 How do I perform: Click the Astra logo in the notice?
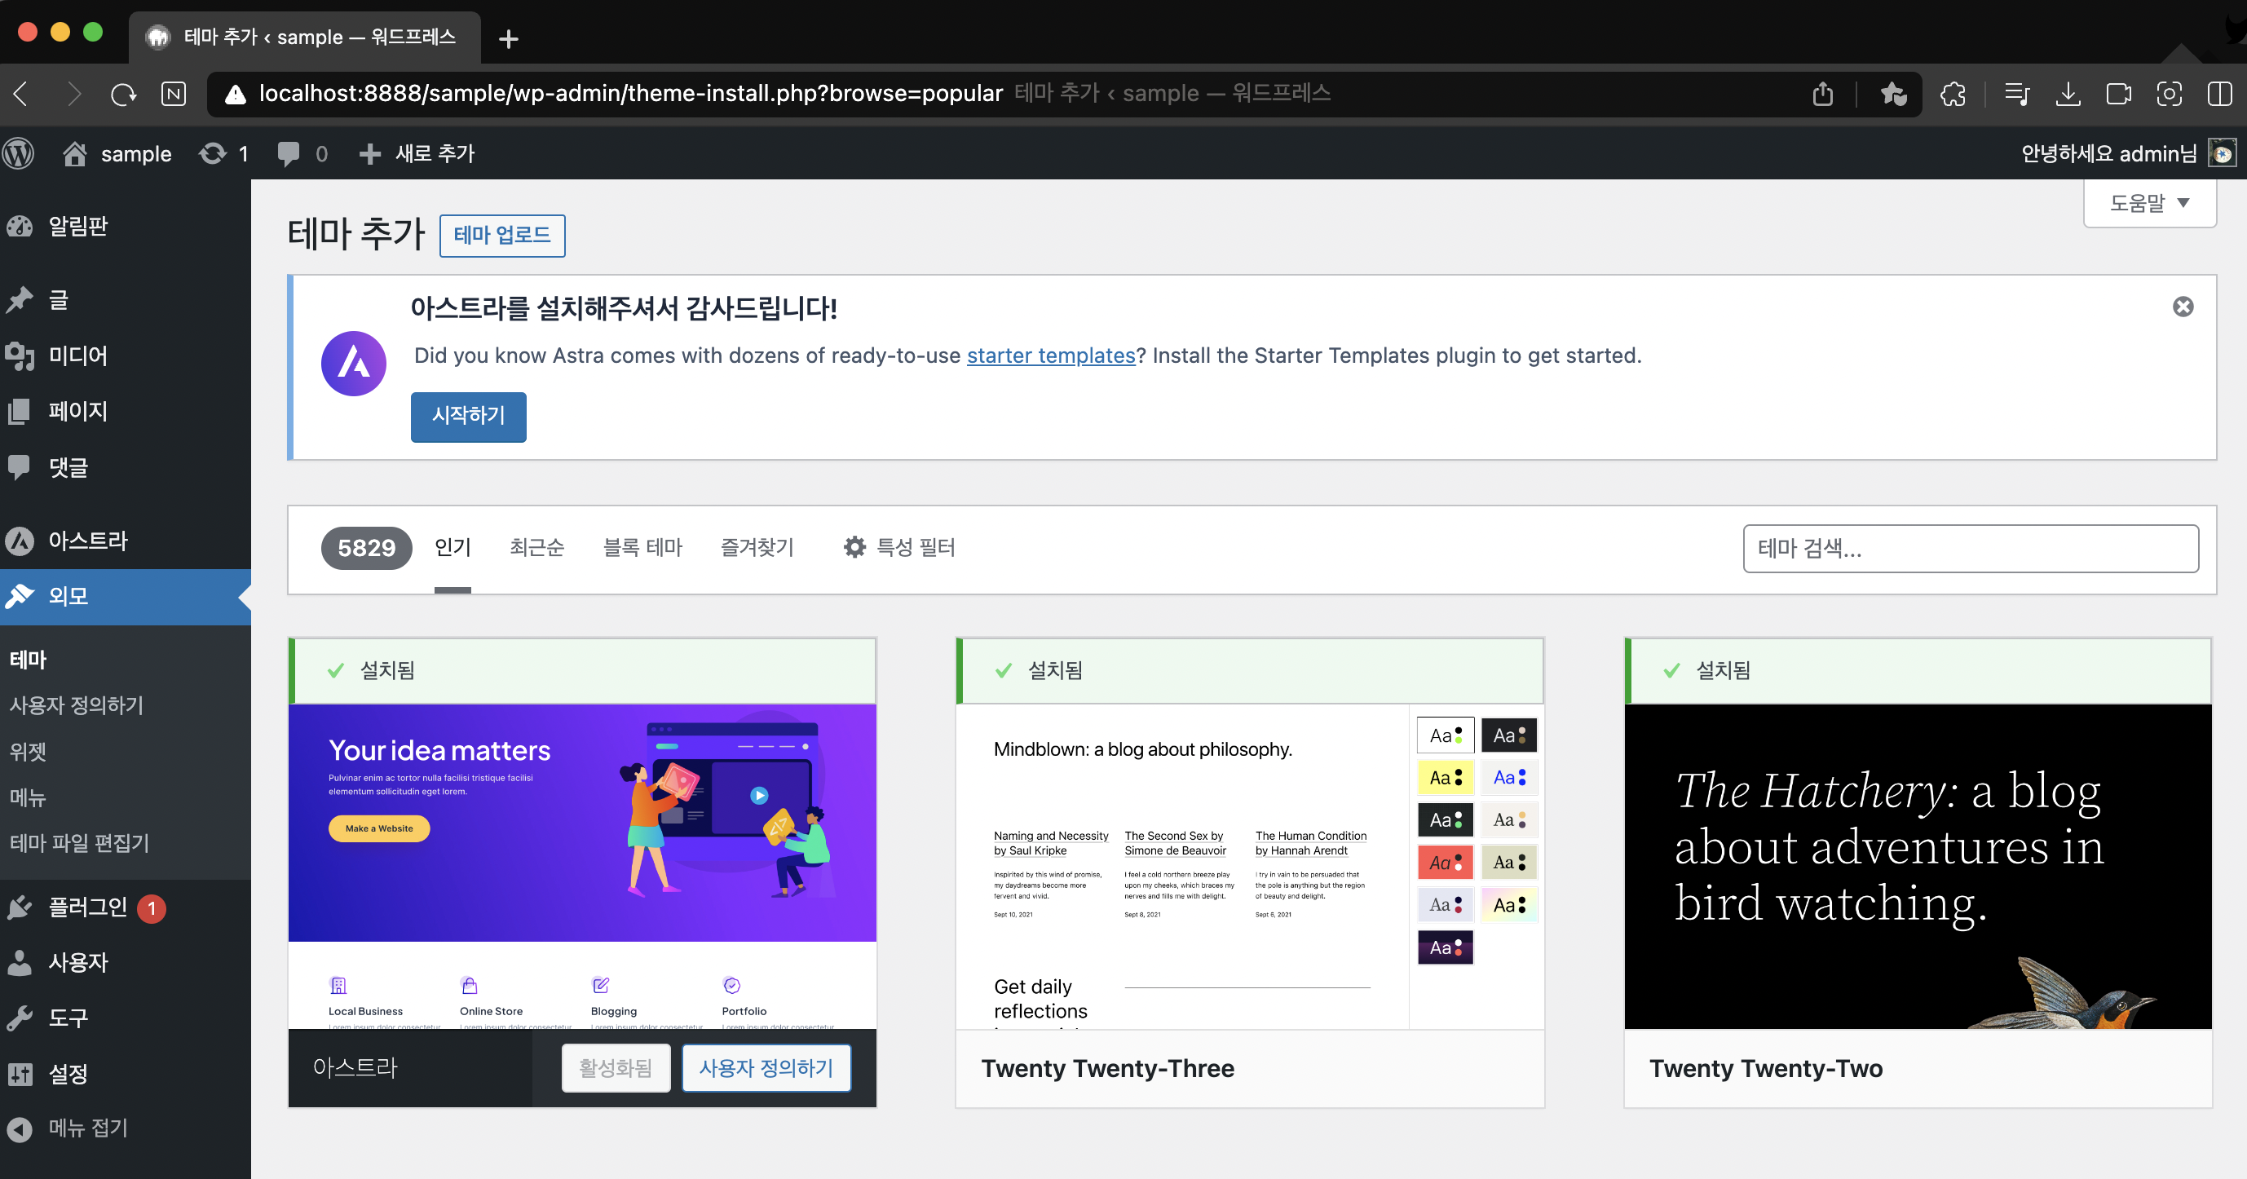point(353,364)
